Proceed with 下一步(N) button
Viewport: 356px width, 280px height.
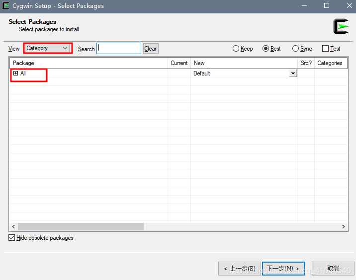tap(283, 269)
